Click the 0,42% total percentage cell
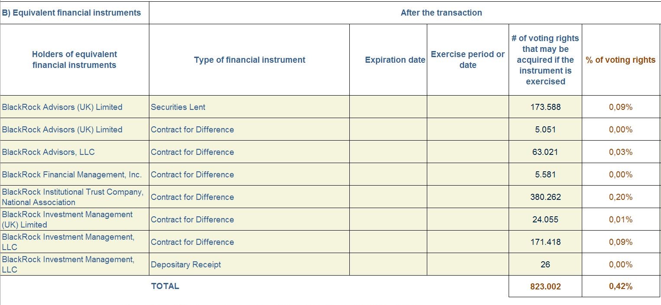 pos(621,286)
